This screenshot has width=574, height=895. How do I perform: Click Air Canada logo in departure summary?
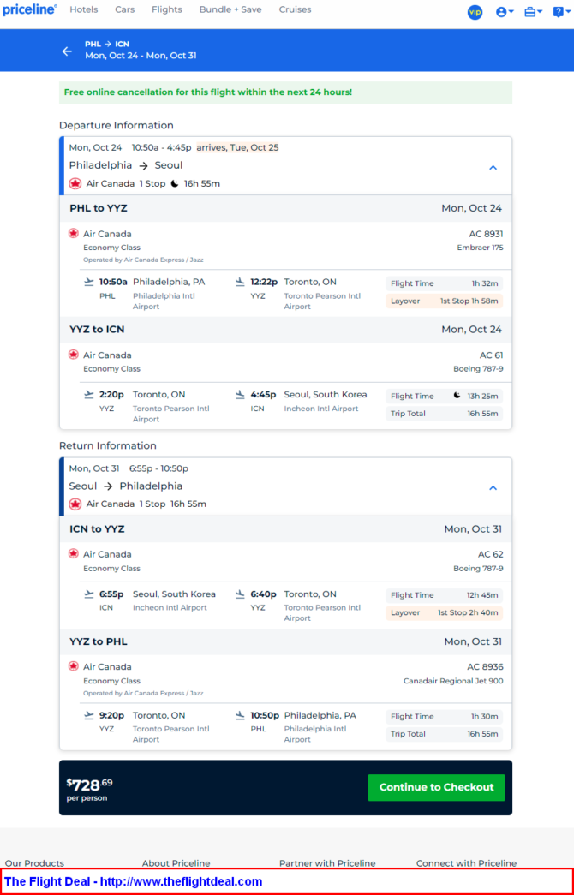tap(75, 184)
